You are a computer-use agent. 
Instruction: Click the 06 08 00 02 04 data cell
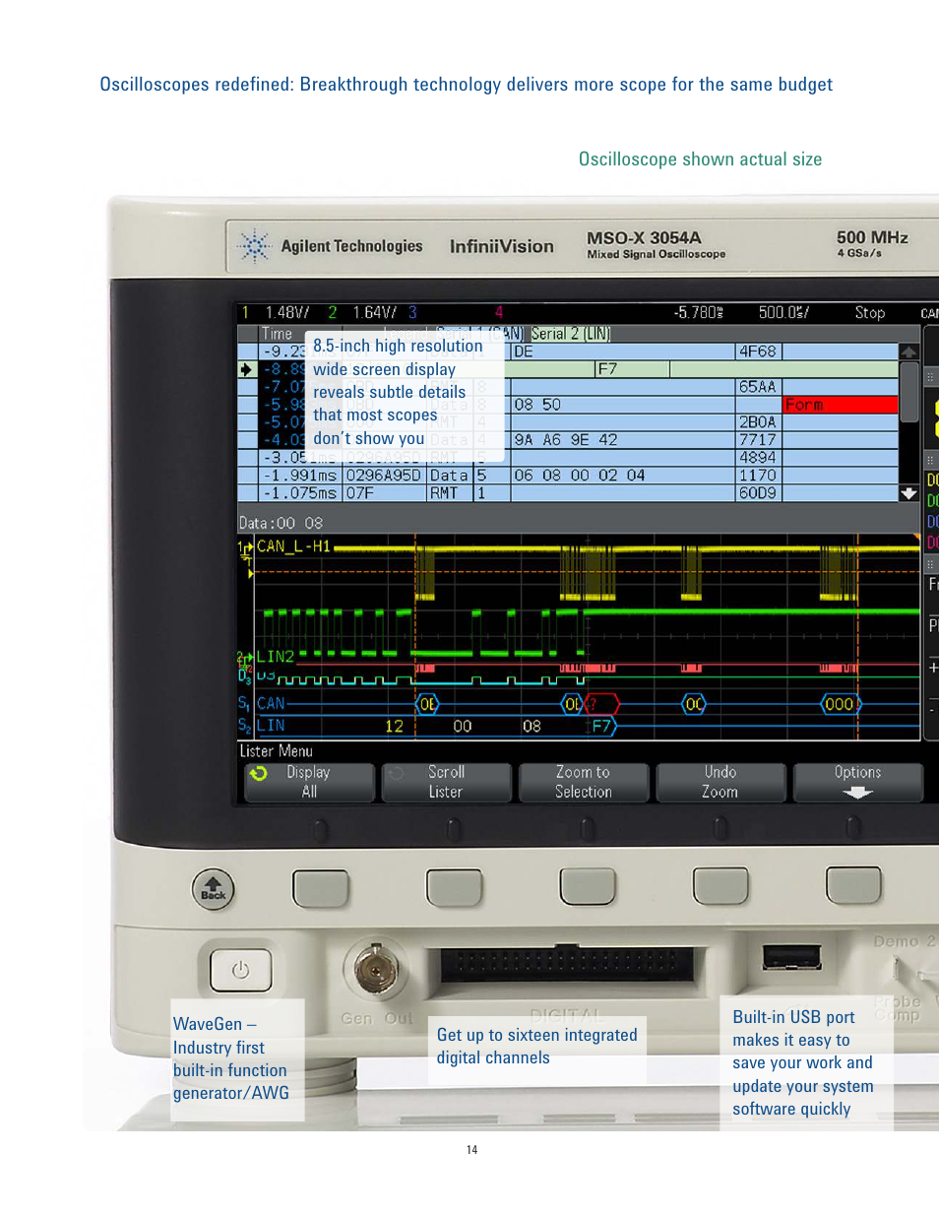(622, 476)
